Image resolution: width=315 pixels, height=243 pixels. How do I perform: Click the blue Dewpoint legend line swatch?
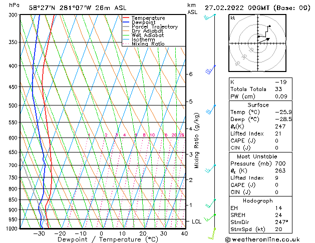126,22
